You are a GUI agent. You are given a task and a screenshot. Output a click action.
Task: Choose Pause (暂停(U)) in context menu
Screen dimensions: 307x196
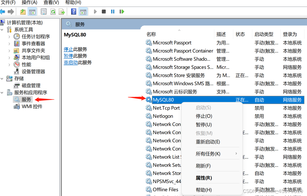click(x=212, y=125)
